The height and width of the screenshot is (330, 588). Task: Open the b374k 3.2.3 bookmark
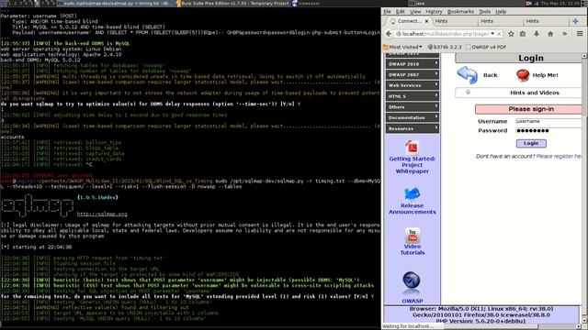pos(445,47)
